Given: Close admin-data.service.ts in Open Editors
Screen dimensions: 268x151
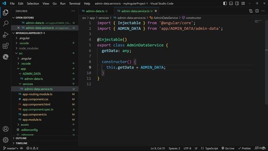Looking at the screenshot, I should 18,28.
